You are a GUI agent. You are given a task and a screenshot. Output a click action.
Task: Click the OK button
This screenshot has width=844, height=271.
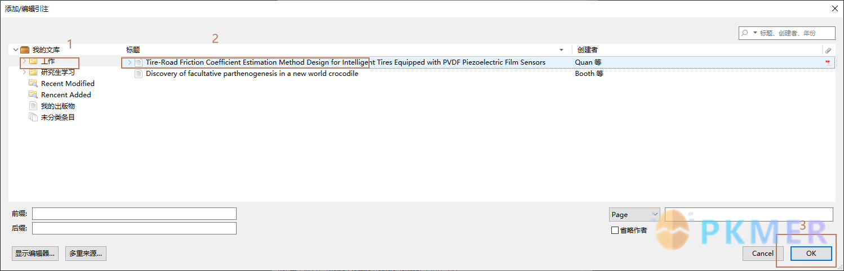(811, 253)
